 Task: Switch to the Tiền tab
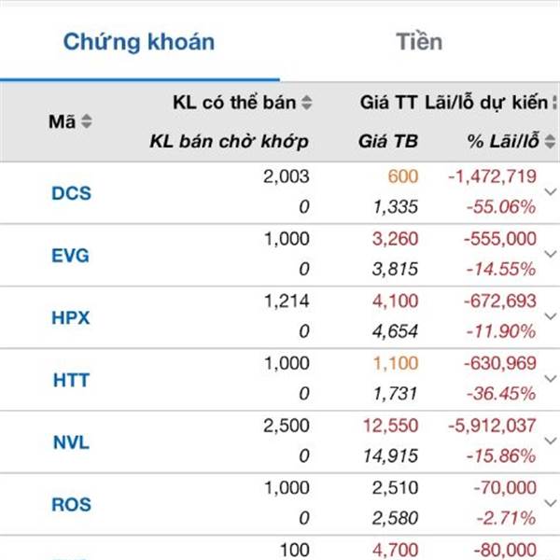(x=419, y=41)
